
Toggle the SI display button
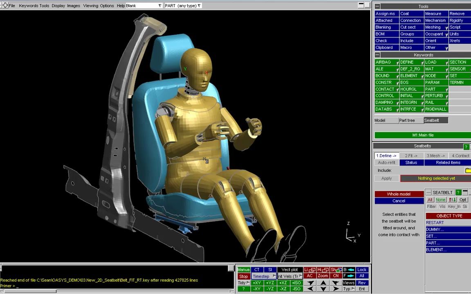click(270, 269)
